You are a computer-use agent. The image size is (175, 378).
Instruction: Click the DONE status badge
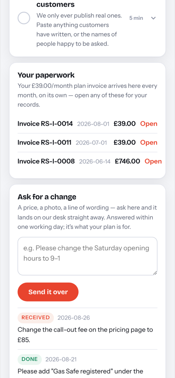30,360
